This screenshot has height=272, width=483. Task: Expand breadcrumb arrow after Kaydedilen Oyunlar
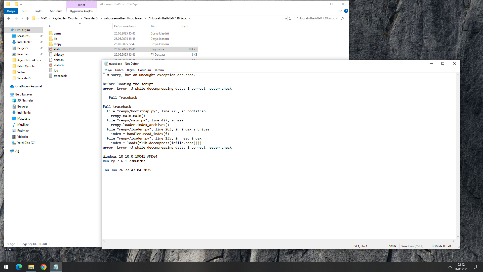(81, 18)
